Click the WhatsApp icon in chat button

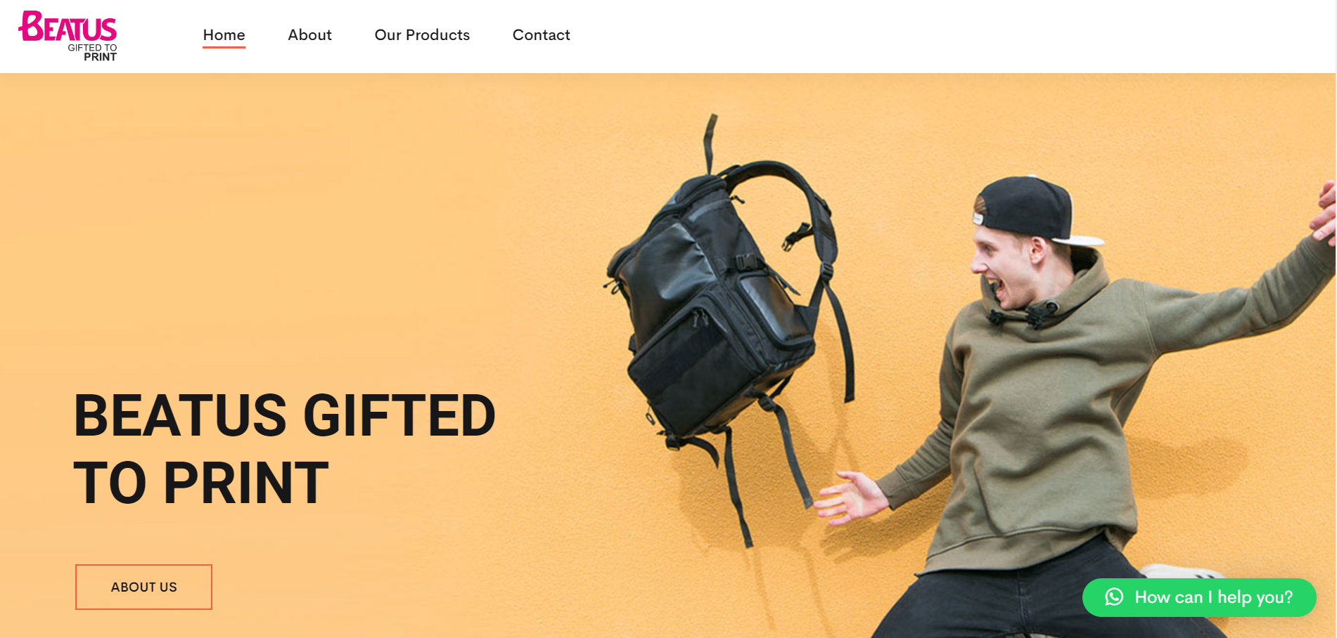coord(1114,597)
